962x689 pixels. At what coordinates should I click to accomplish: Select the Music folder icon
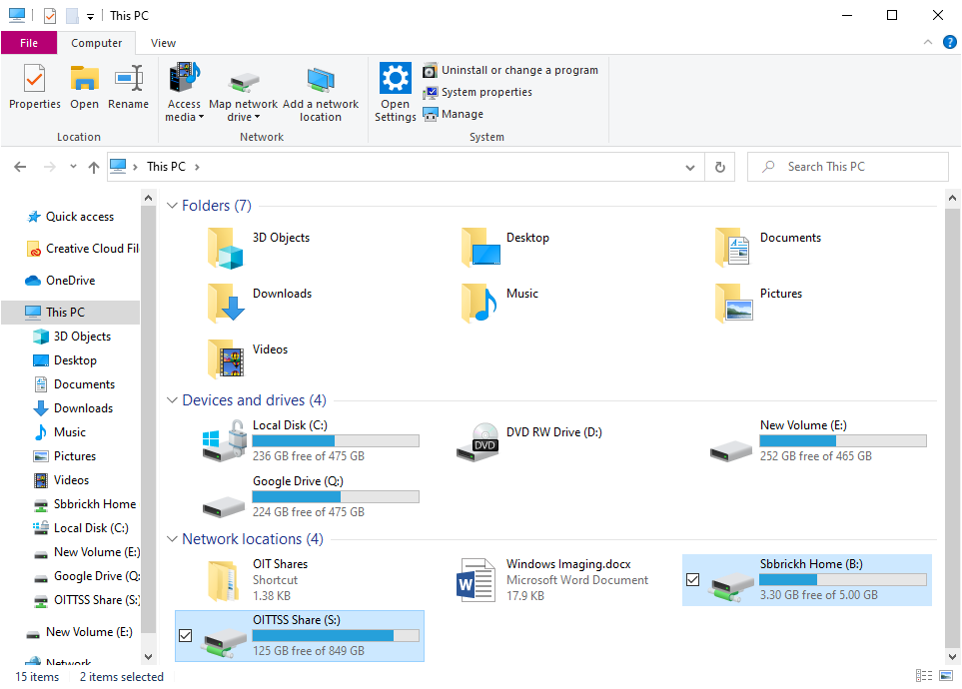pyautogui.click(x=480, y=303)
